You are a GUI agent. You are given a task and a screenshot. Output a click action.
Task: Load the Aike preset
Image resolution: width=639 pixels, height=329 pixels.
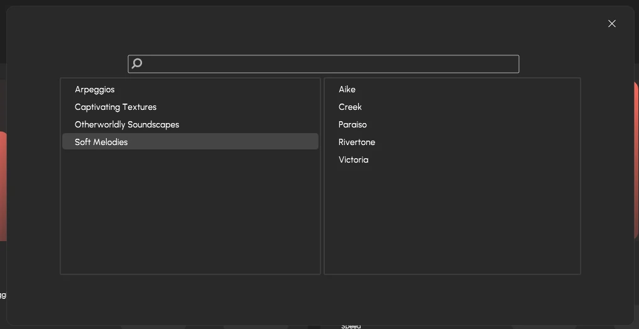[x=347, y=89]
